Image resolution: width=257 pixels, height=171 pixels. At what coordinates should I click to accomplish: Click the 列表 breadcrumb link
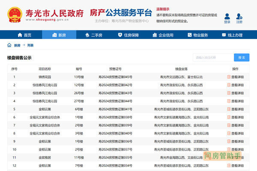pos(30,45)
